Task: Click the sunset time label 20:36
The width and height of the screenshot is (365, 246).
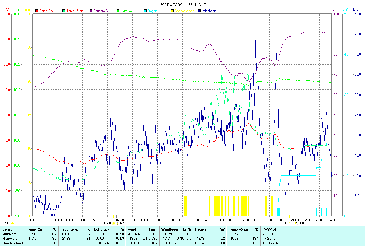Action: 284,223
